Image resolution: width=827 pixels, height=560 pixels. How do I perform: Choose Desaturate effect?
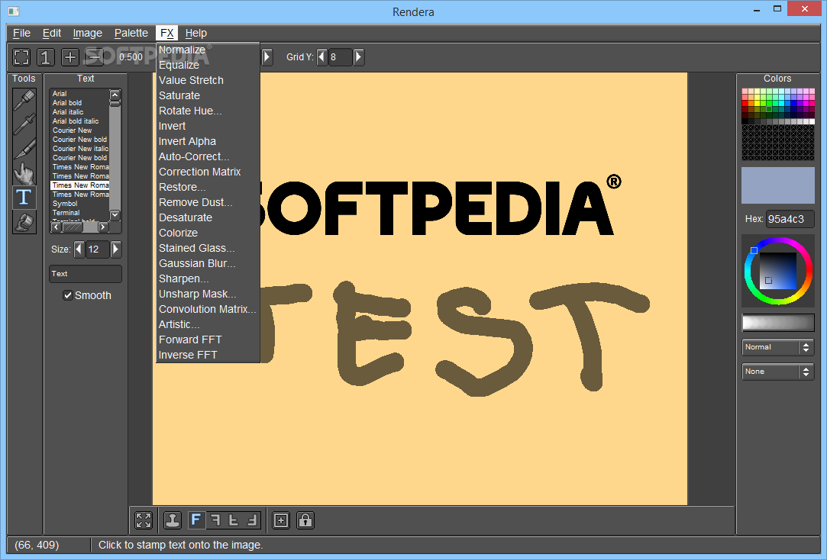coord(208,218)
